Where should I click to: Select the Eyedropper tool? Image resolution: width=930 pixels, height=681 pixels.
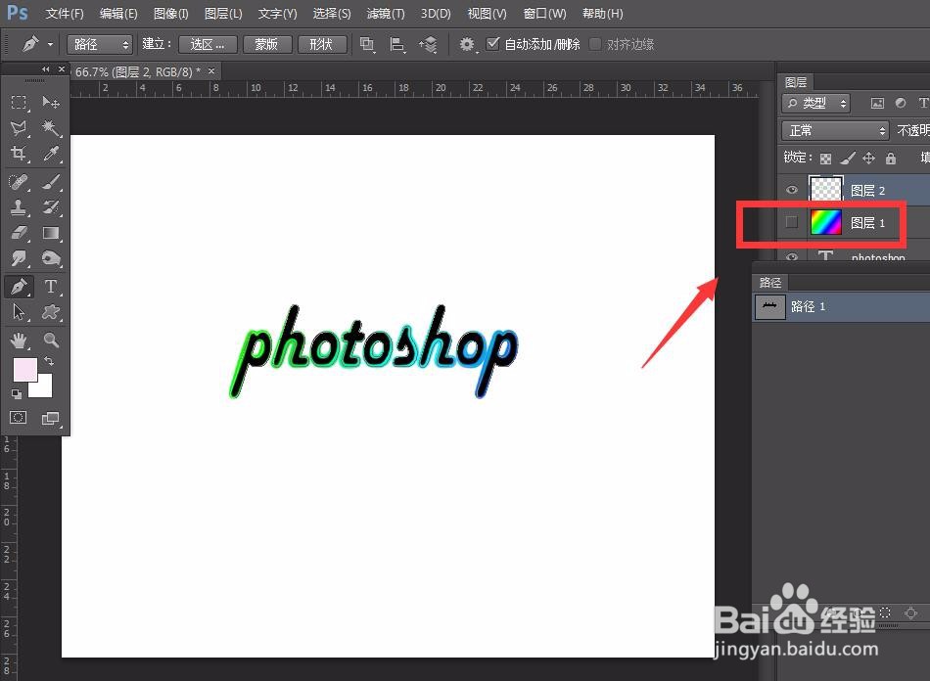tap(50, 154)
